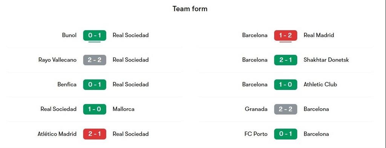Screen dimensions: 386x148
Task: Open the Real Sociedad 1-0 Mallorca score
Action: [95, 109]
